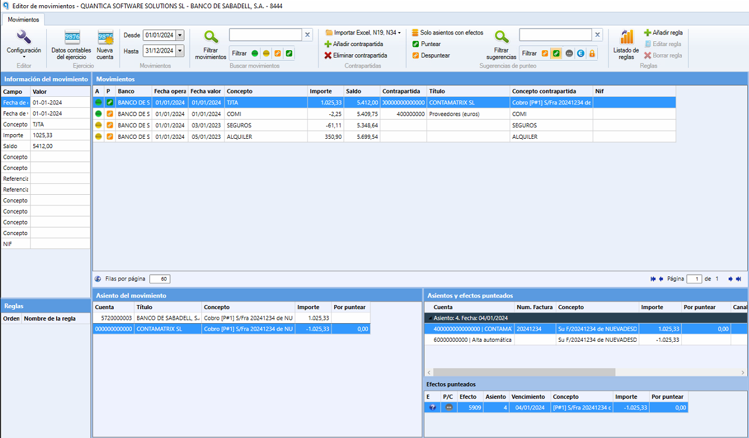Open Listado de reglas chart icon

(x=626, y=37)
